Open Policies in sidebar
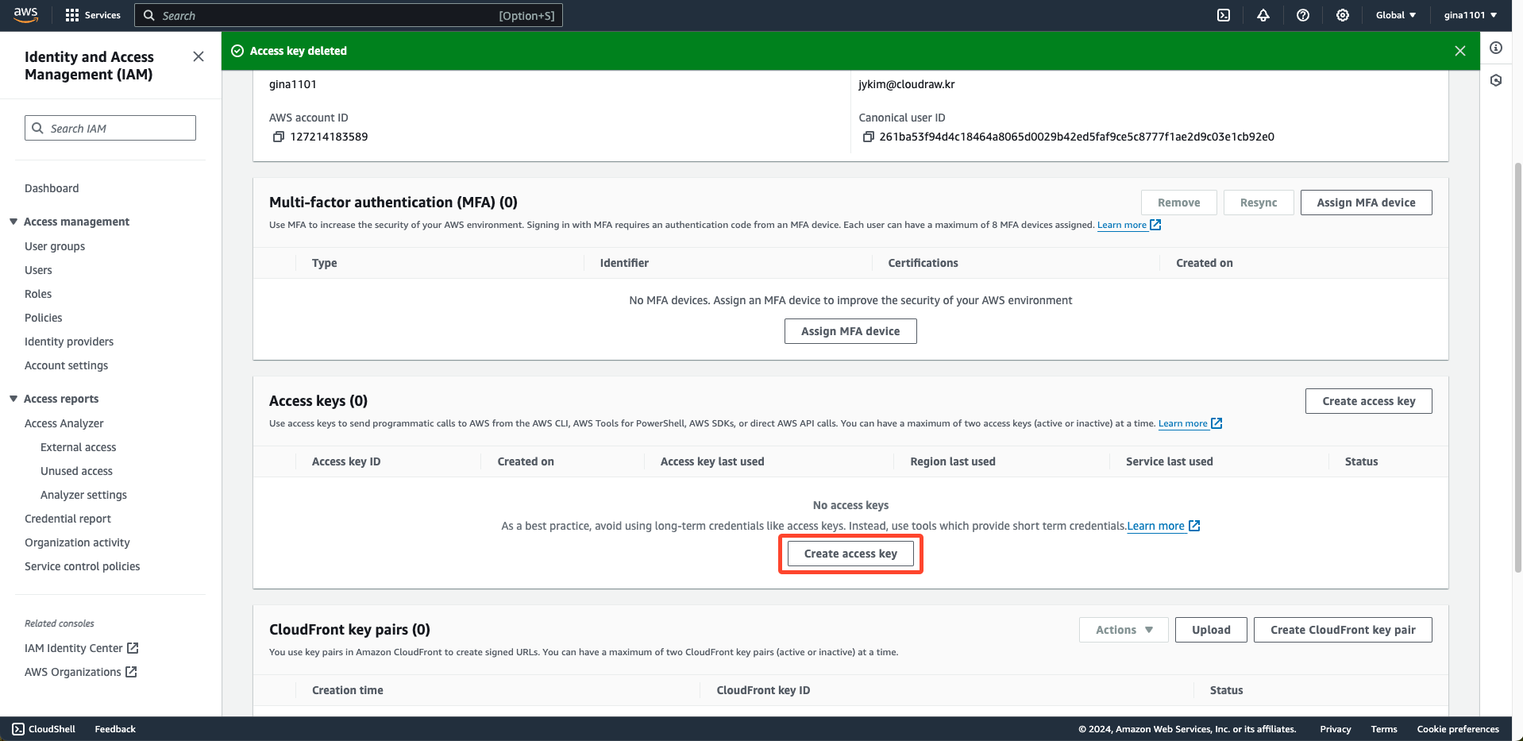This screenshot has width=1523, height=741. pos(43,318)
